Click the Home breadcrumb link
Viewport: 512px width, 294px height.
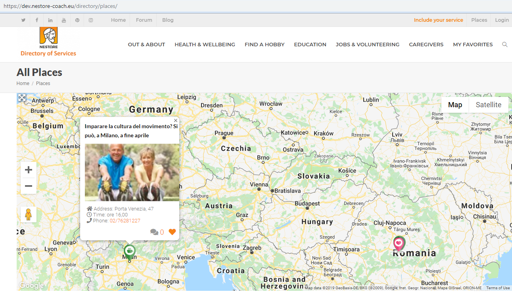23,83
